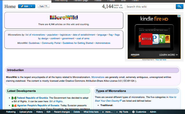Screen dimensions: 185x114
Task: Expand My Tools menu in toolbar
Action: [122, 112]
